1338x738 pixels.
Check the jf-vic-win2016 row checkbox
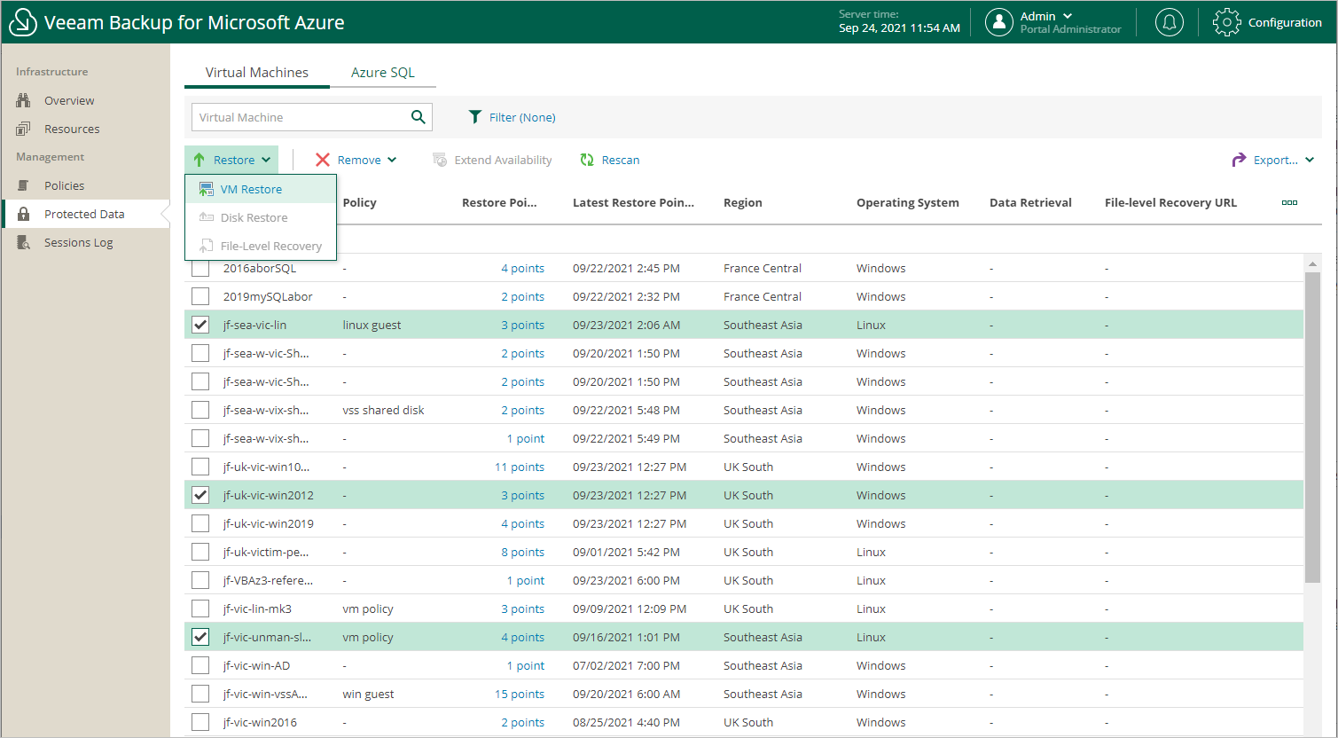[x=200, y=722]
